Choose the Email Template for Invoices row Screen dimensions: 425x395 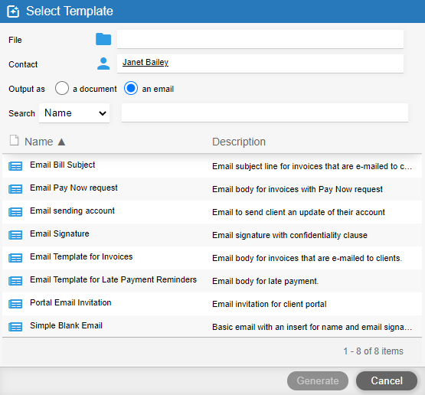point(212,258)
